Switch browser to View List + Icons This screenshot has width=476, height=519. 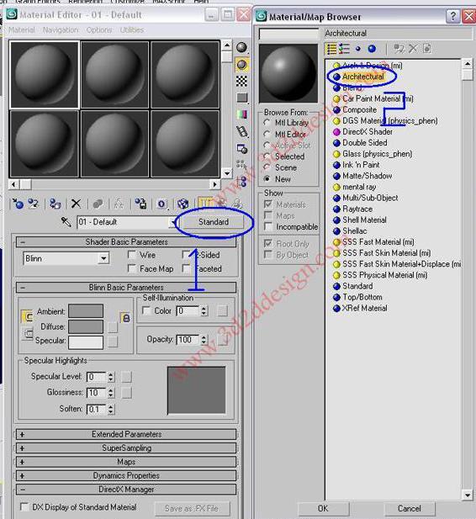(x=344, y=49)
